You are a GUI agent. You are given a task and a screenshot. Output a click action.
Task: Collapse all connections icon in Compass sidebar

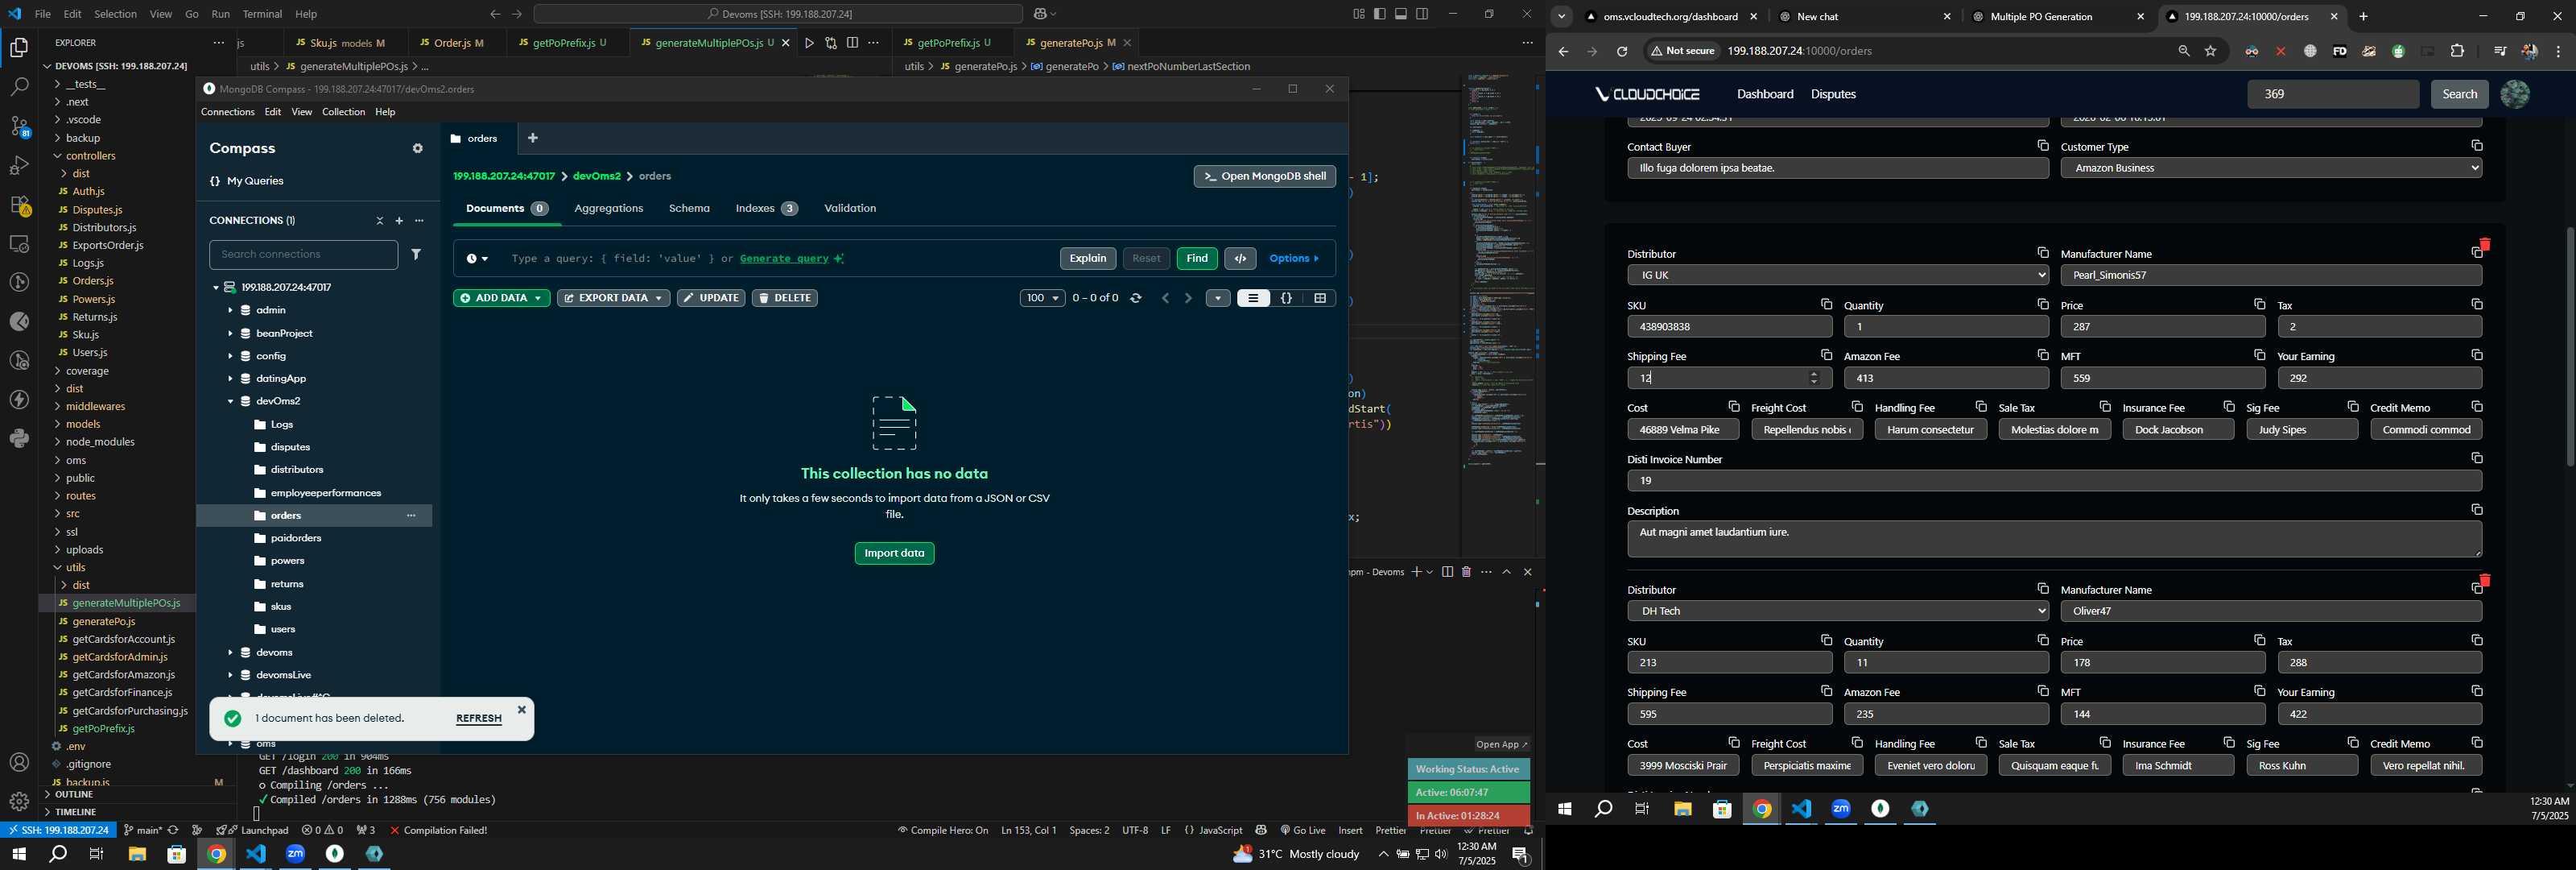(379, 222)
